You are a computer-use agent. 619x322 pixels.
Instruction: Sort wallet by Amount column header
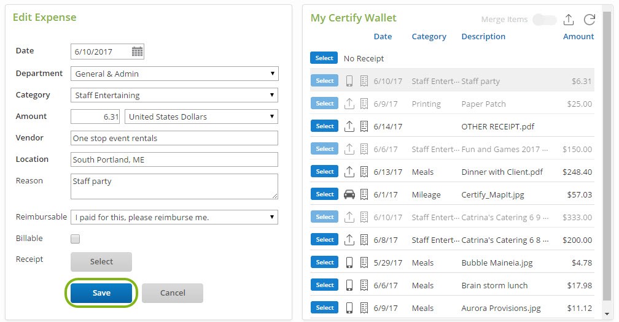(578, 36)
